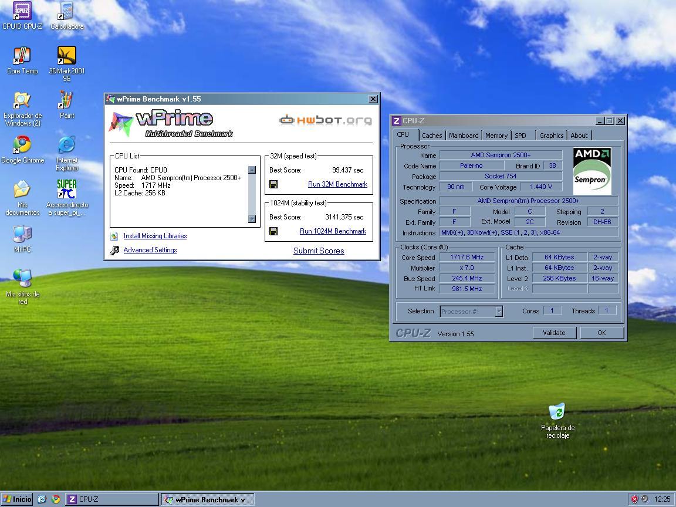Click the Core Voltage value 1.440 V
The image size is (676, 507).
coord(541,187)
